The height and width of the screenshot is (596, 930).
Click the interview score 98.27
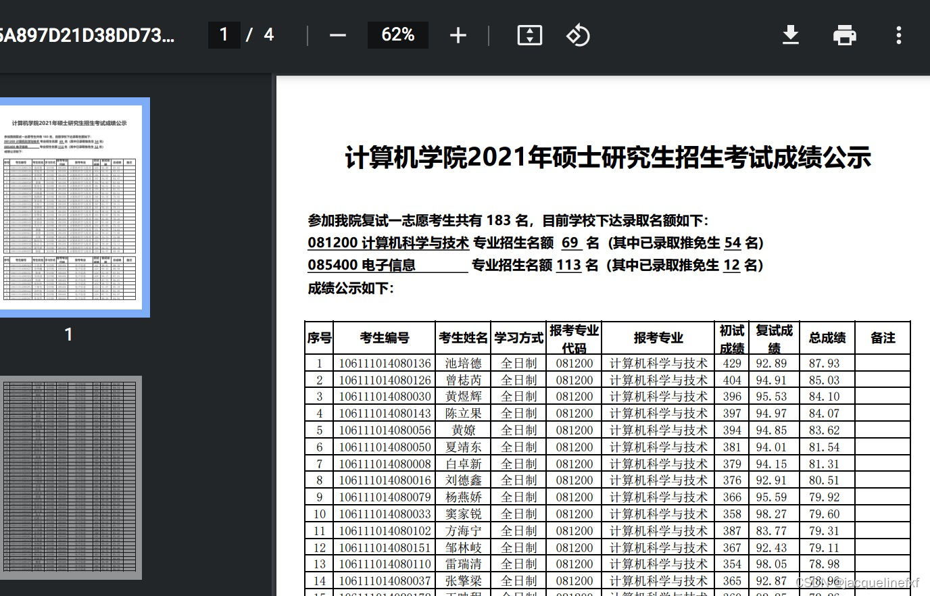click(771, 514)
